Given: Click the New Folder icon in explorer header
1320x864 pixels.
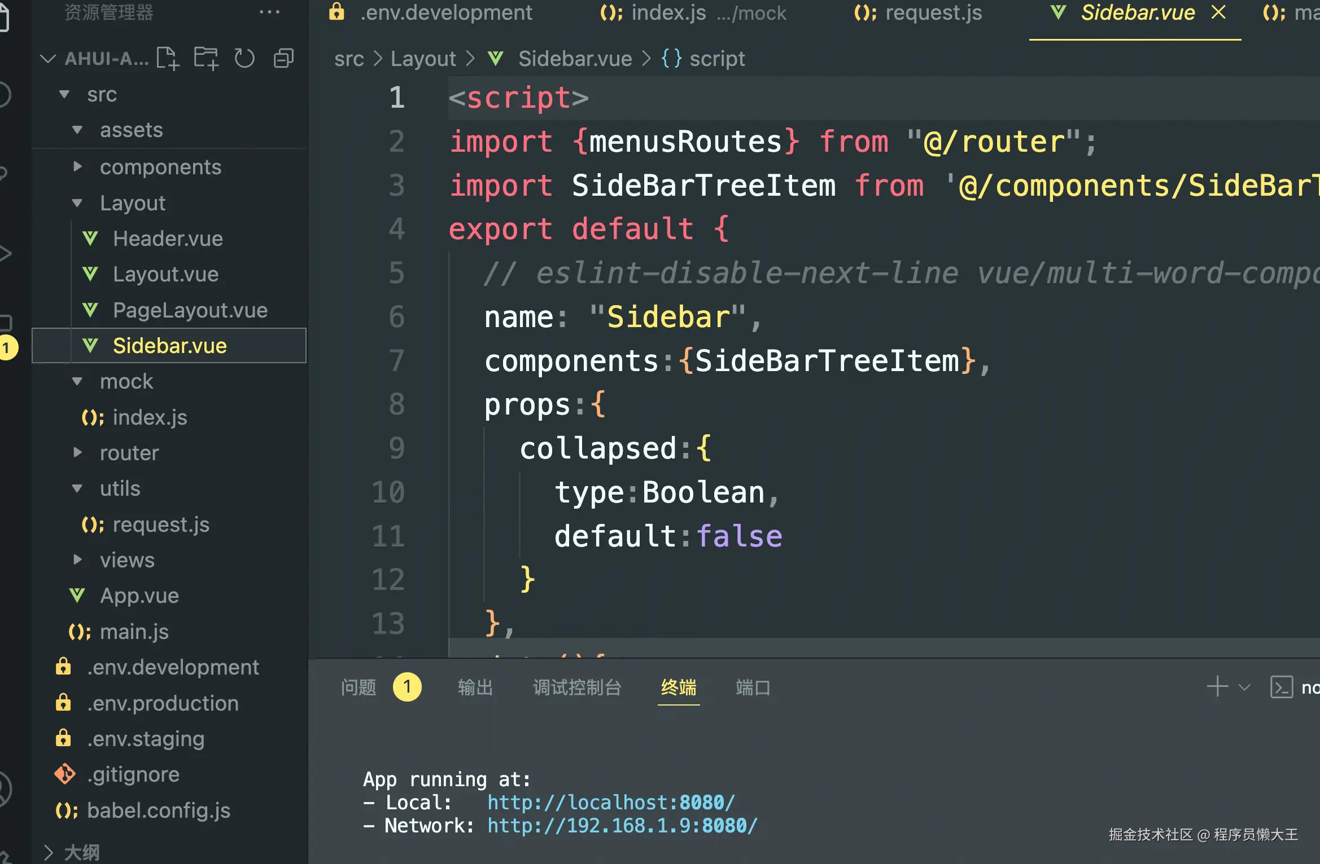Looking at the screenshot, I should (206, 59).
